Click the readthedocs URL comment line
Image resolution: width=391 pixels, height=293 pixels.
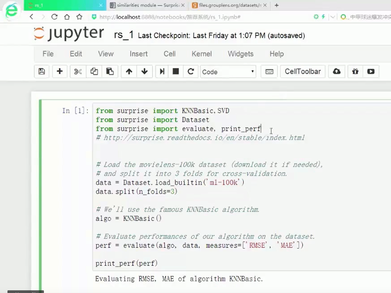[x=200, y=138]
